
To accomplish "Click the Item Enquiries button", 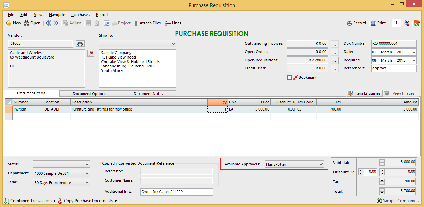I will pos(364,93).
